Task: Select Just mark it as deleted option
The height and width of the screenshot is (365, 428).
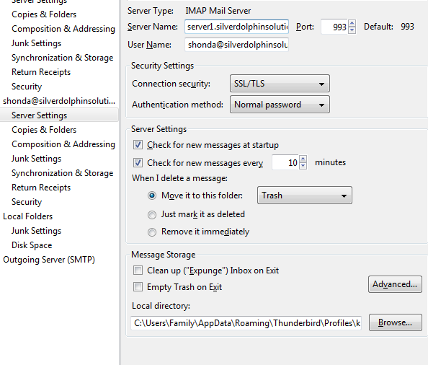Action: point(152,215)
